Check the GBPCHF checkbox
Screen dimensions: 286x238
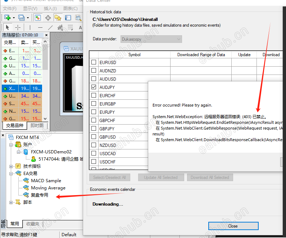click(94, 120)
